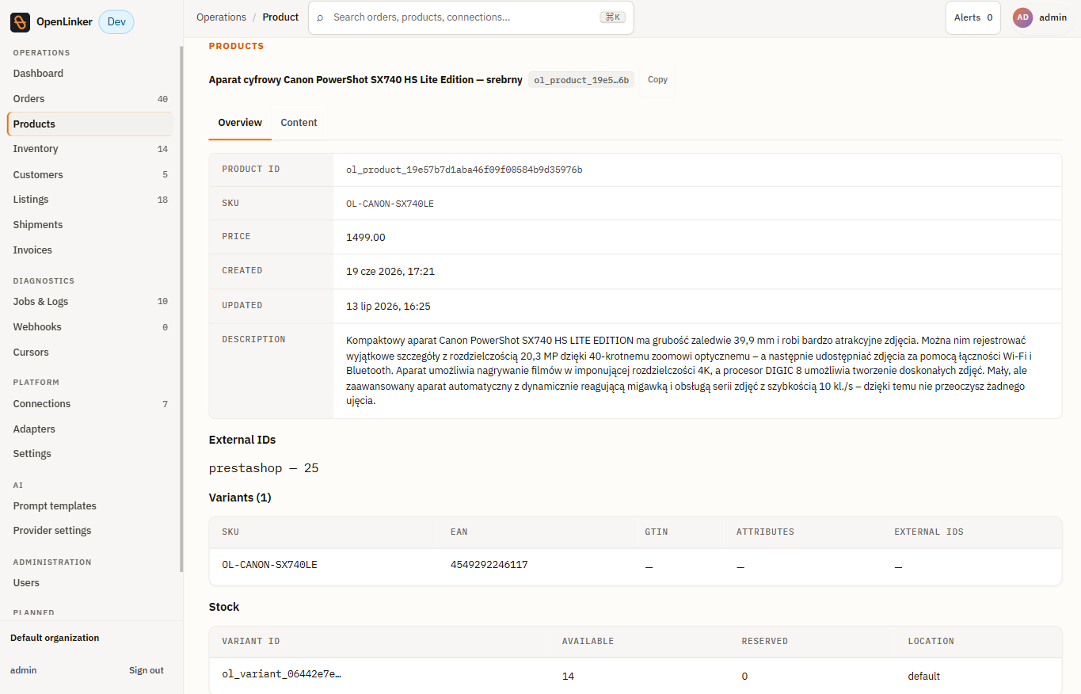Click the updated date 13 lip 2026

coord(388,306)
